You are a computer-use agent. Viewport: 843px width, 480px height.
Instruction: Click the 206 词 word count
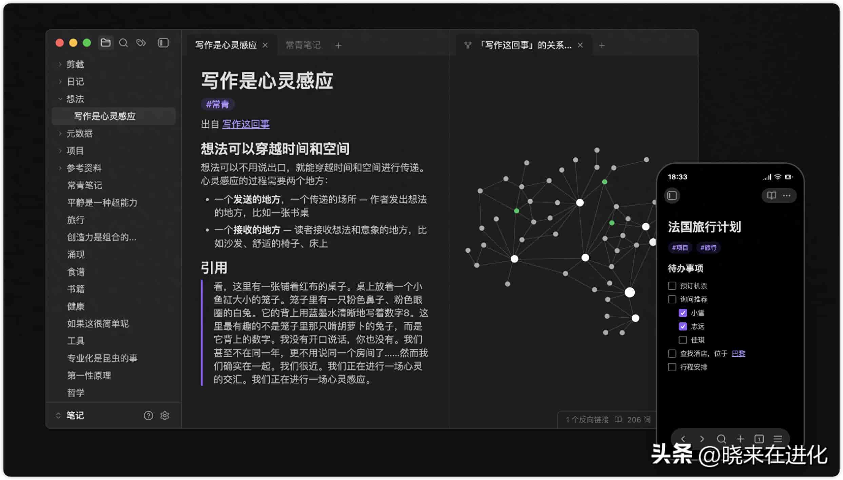pos(639,420)
